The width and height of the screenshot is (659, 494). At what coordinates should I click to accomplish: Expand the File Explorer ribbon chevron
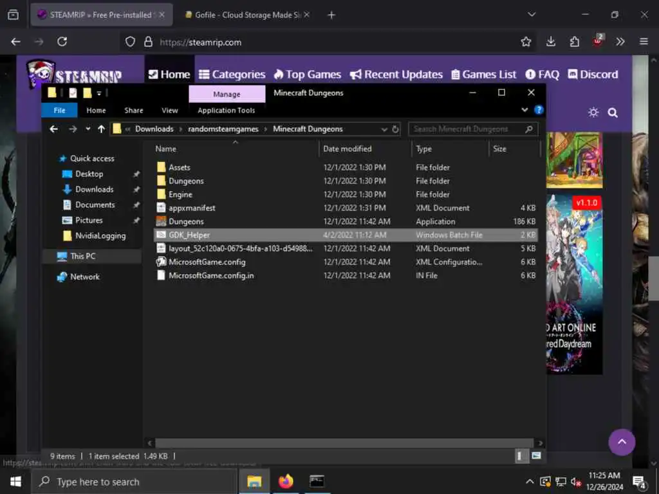coord(524,110)
